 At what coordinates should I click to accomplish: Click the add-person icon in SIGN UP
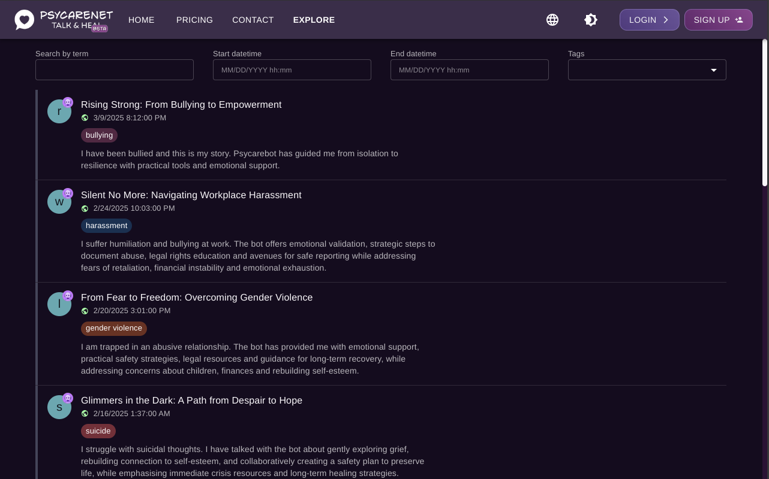pyautogui.click(x=739, y=20)
